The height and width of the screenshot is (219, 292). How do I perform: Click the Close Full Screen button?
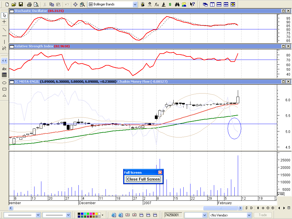143,179
